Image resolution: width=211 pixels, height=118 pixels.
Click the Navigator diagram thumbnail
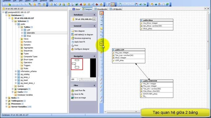click(x=77, y=64)
